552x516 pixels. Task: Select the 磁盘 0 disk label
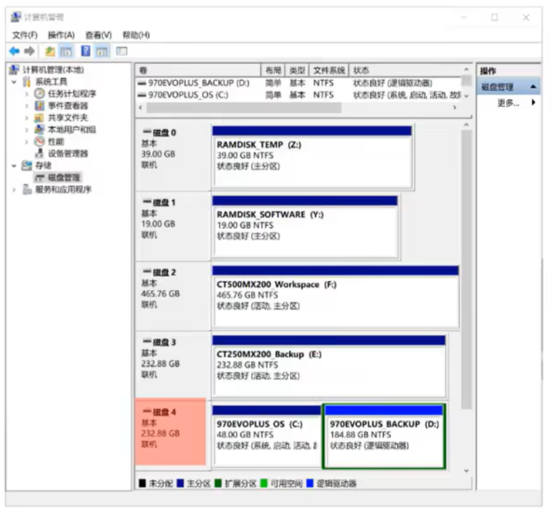click(x=173, y=156)
